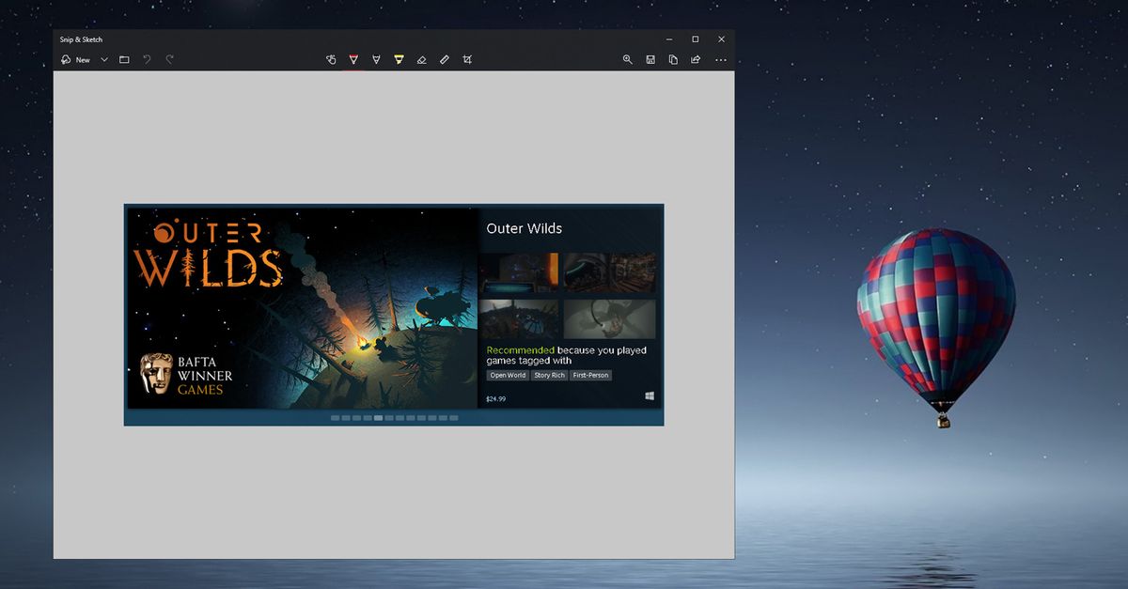Select the Eraser tool
The height and width of the screenshot is (589, 1128).
point(421,58)
